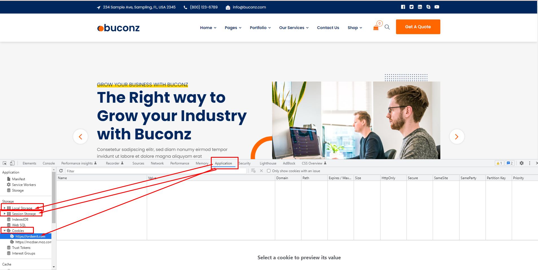Click the hero image of two men
Image resolution: width=538 pixels, height=270 pixels.
(x=356, y=120)
